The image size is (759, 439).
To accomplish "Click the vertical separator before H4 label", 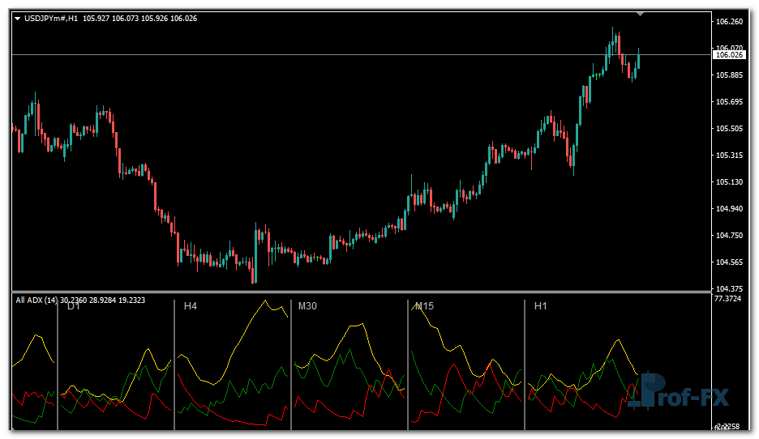I will tap(175, 364).
